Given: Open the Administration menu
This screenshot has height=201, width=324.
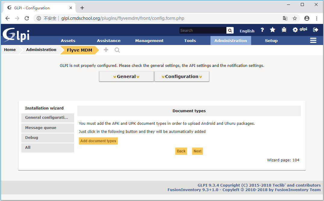Looking at the screenshot, I should click(231, 40).
